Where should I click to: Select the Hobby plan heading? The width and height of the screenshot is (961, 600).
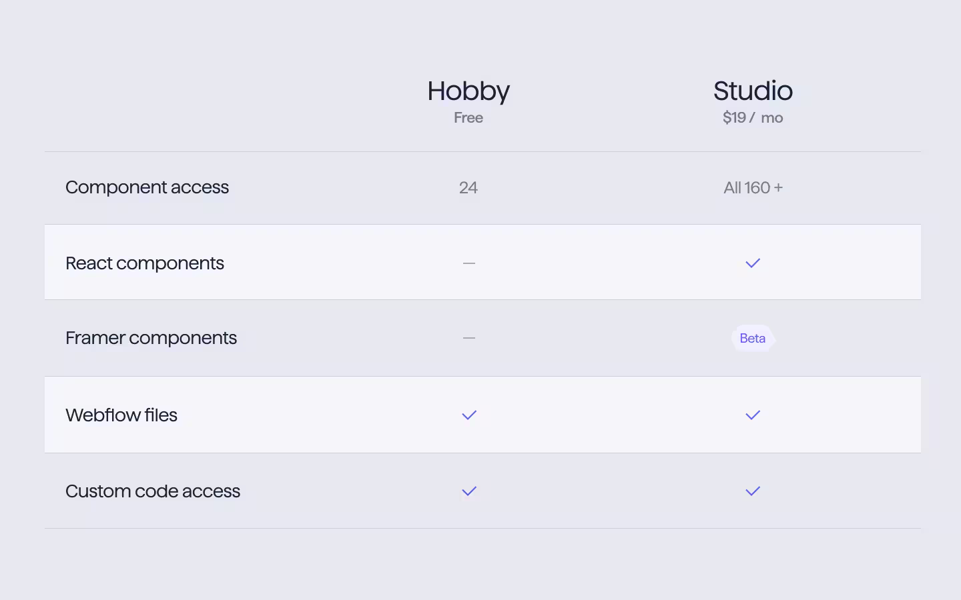pyautogui.click(x=468, y=91)
